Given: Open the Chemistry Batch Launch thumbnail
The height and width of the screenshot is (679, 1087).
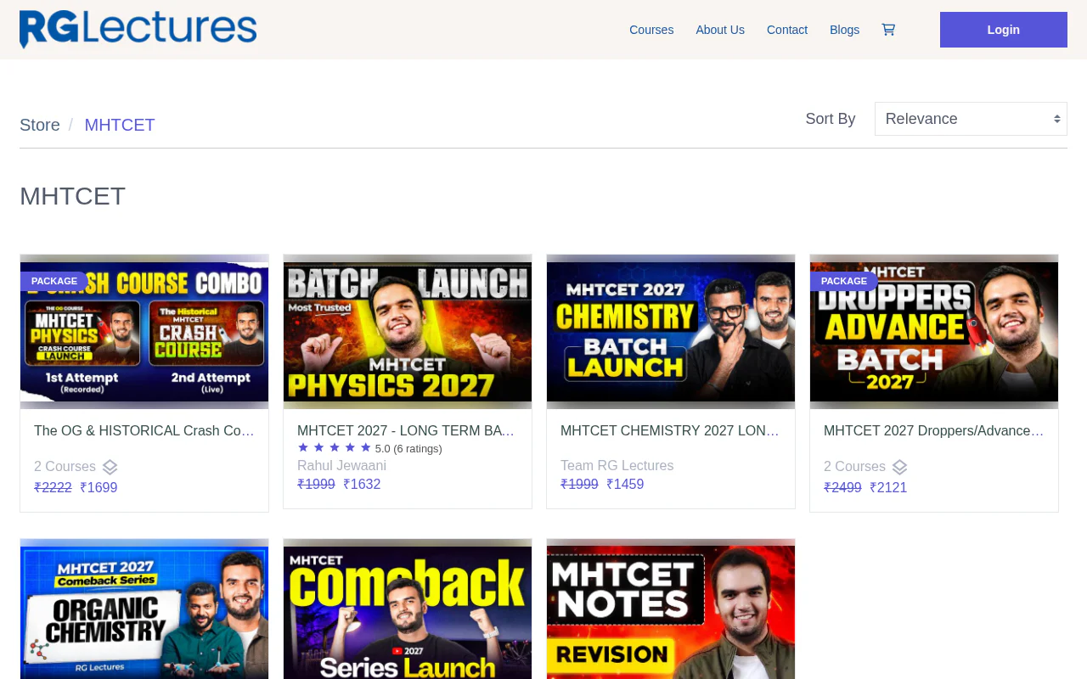Looking at the screenshot, I should point(671,332).
